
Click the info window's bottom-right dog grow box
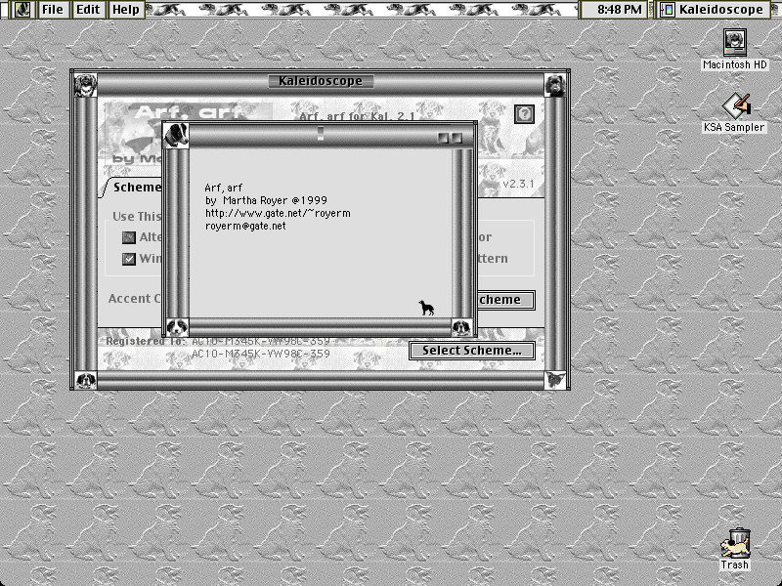[x=461, y=327]
